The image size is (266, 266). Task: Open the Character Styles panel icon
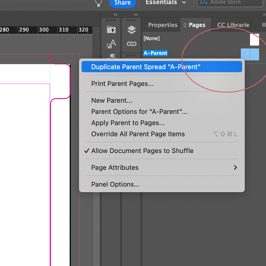111,44
